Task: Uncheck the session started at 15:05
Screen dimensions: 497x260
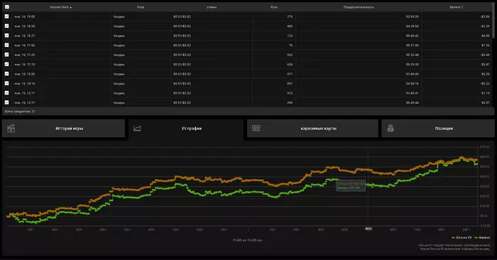Action: (6, 74)
